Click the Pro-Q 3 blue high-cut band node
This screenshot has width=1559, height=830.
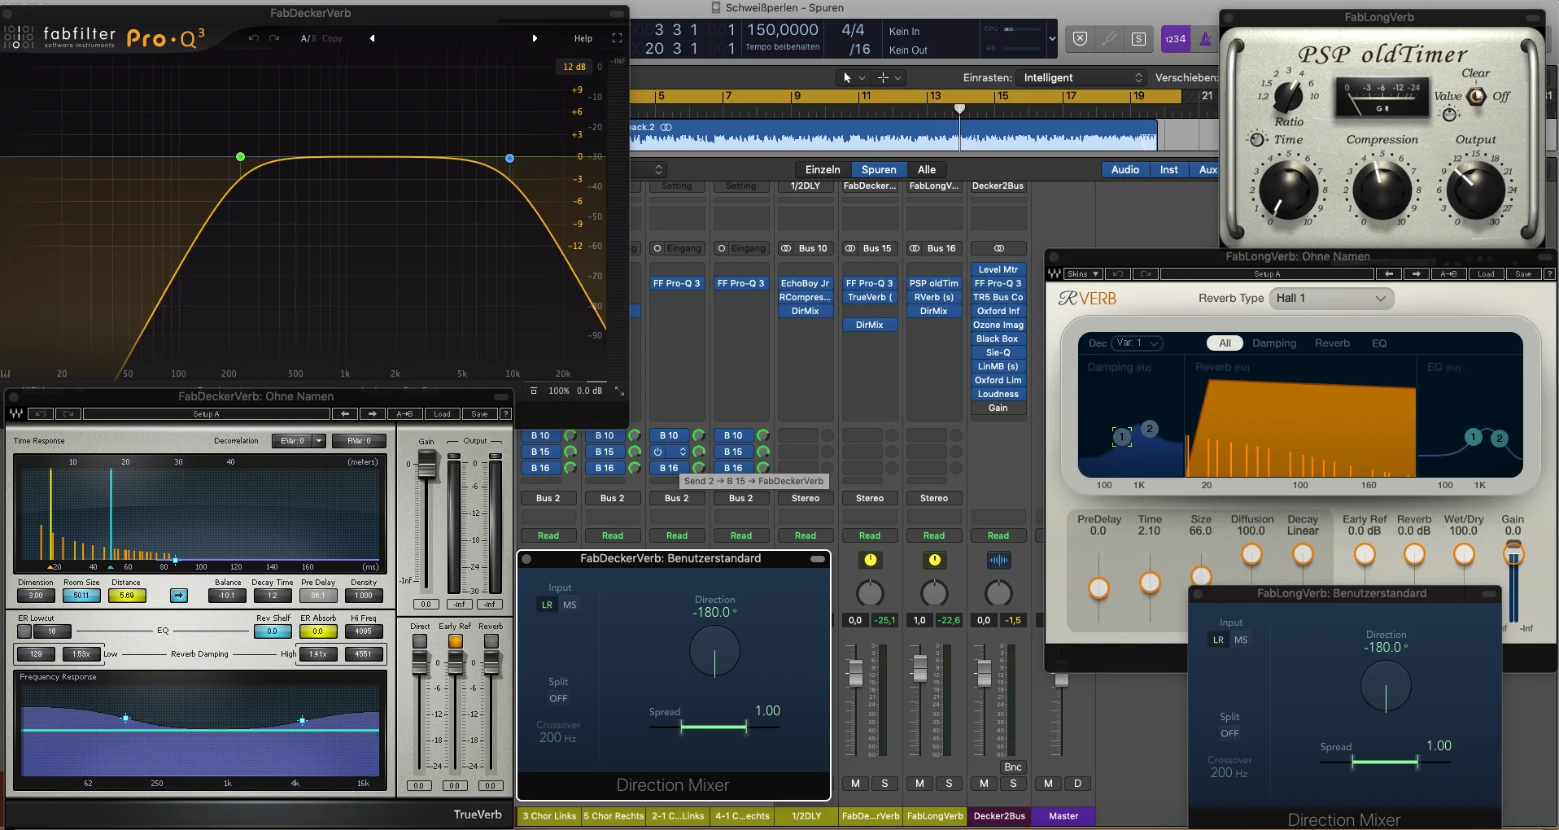click(x=509, y=158)
